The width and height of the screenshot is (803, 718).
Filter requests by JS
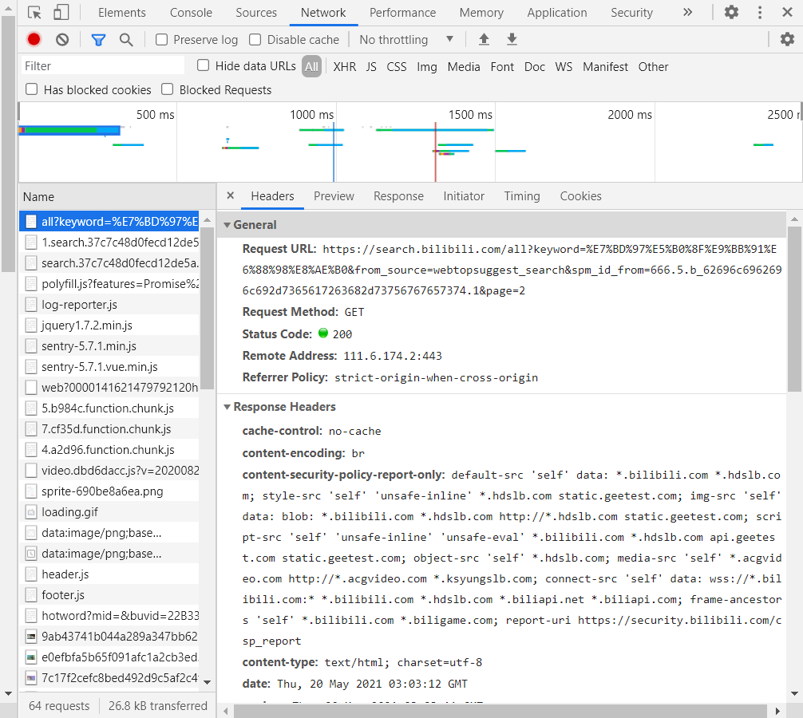(371, 66)
